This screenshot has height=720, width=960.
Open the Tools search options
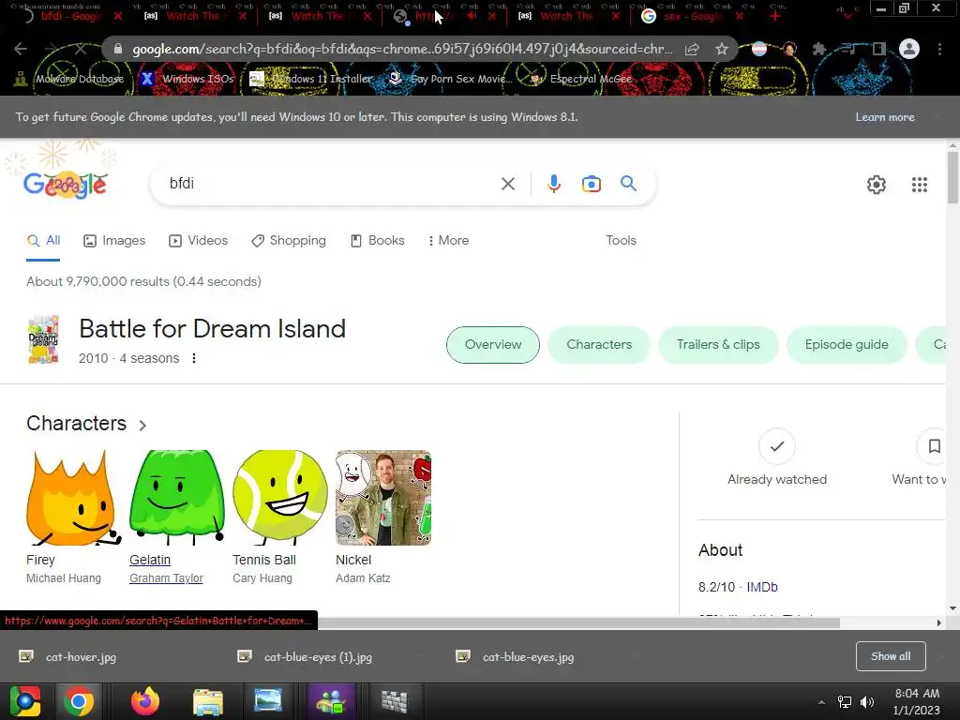coord(621,241)
